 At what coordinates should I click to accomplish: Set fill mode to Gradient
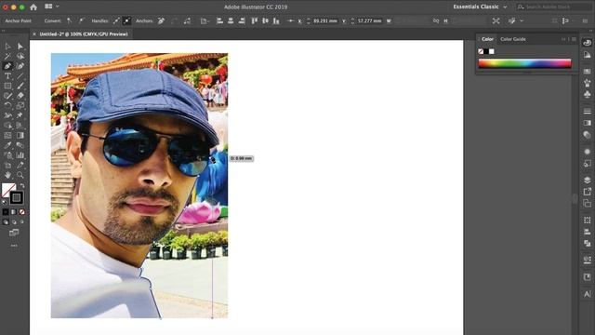click(x=14, y=212)
